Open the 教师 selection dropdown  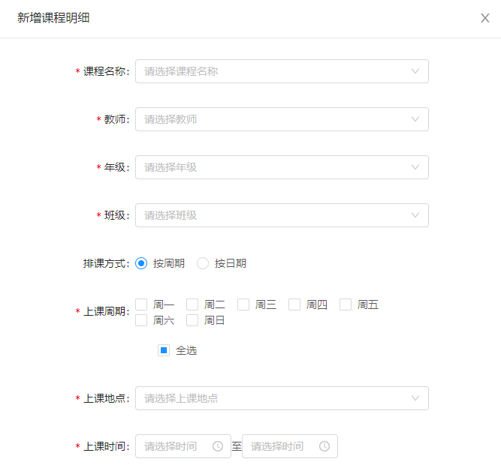click(282, 119)
